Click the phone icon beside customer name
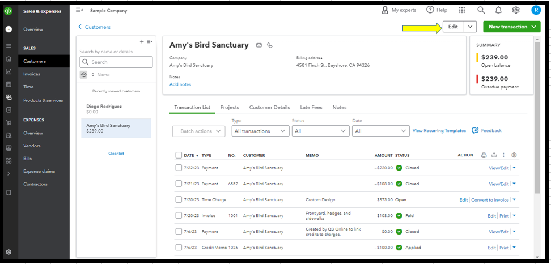This screenshot has width=551, height=264. (x=270, y=45)
